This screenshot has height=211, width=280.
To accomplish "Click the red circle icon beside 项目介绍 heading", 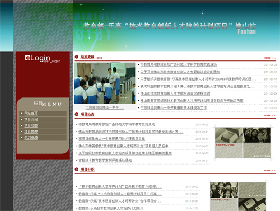I will [x=77, y=170].
